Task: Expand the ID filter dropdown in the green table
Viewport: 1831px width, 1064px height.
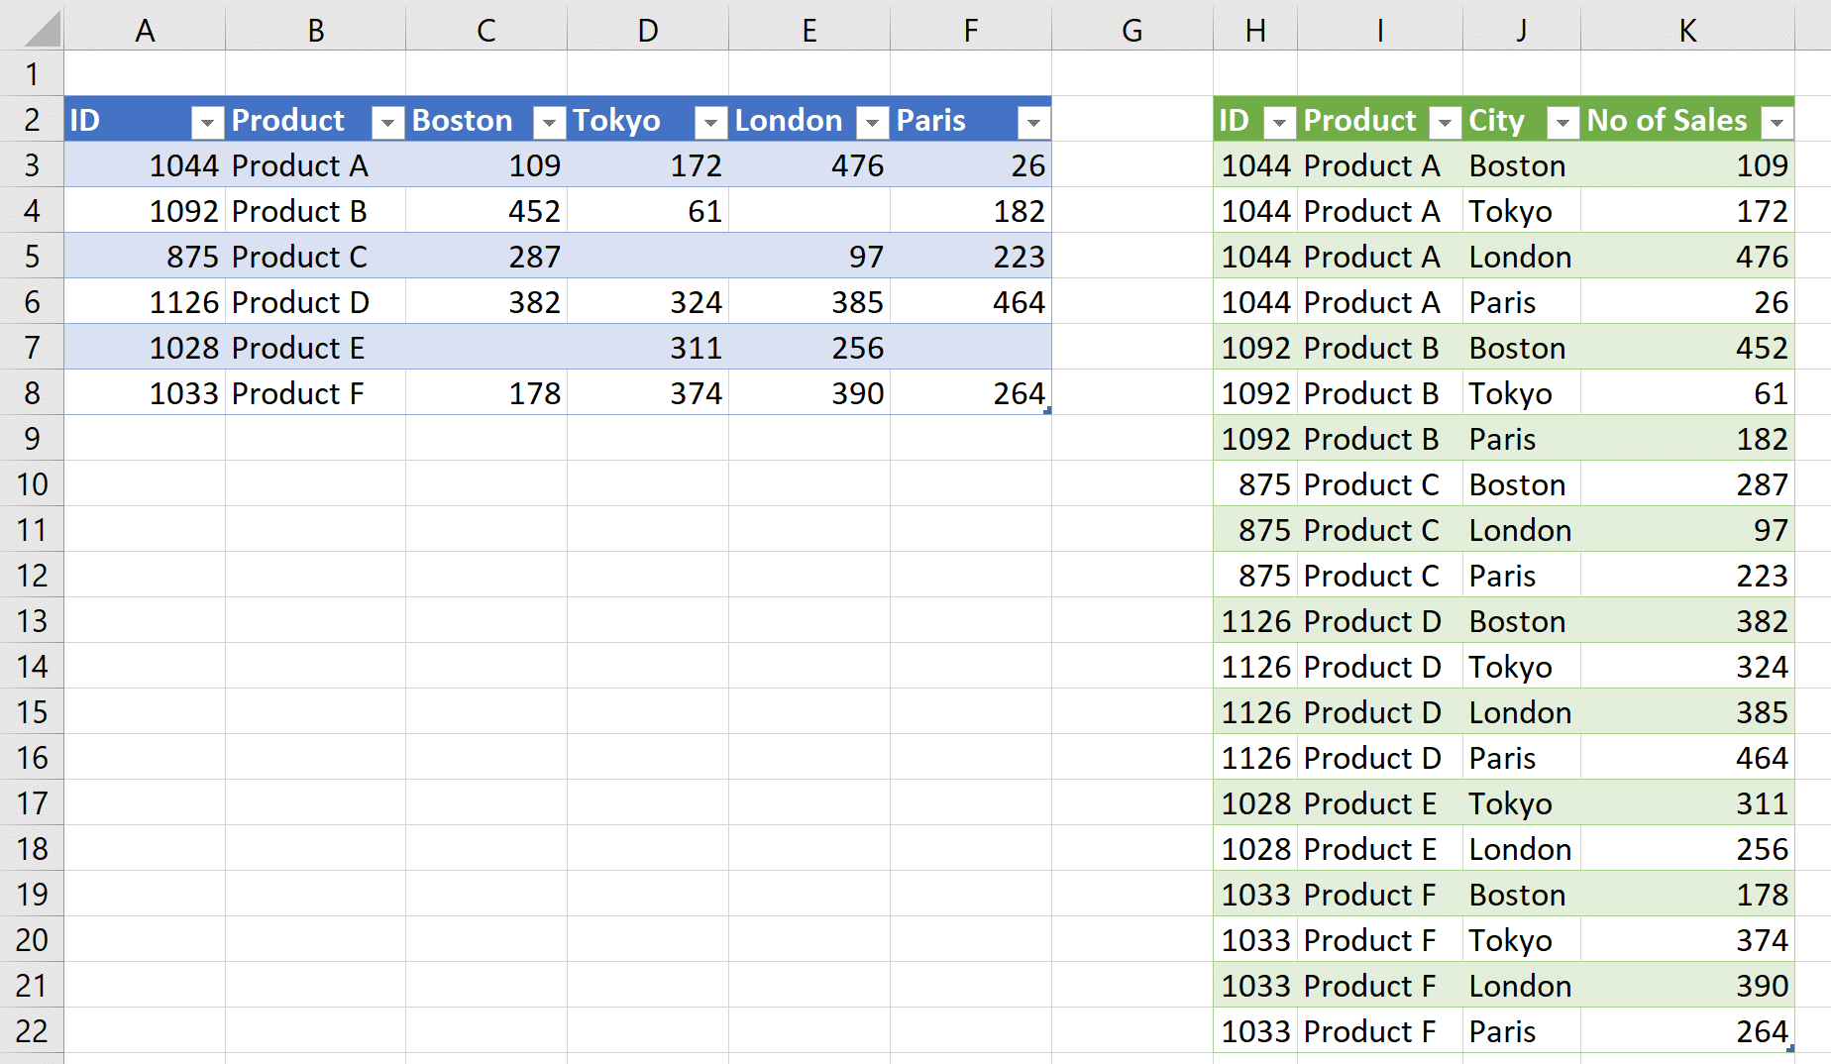Action: coord(1280,121)
